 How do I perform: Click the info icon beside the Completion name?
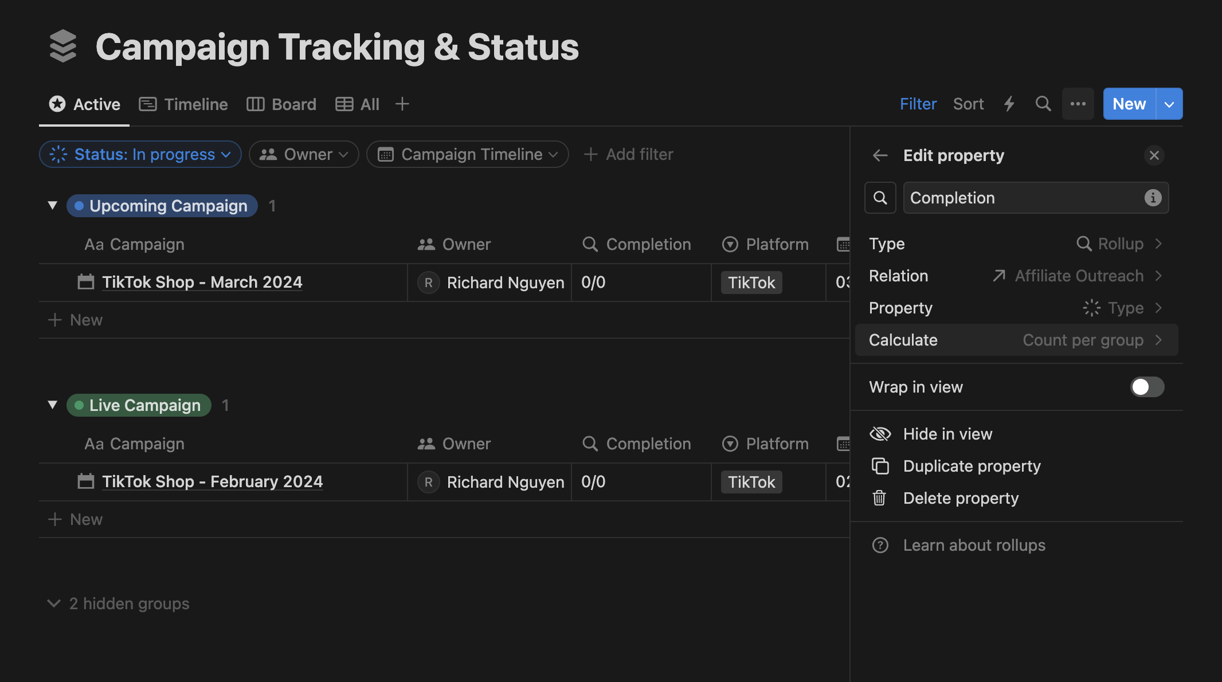pos(1151,198)
